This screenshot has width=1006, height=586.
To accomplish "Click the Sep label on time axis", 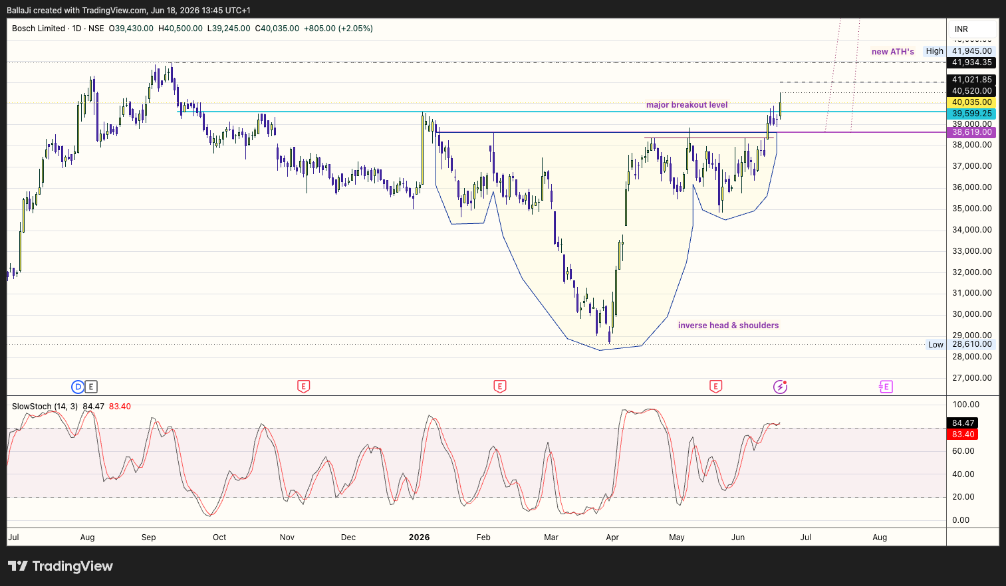I will pos(149,537).
